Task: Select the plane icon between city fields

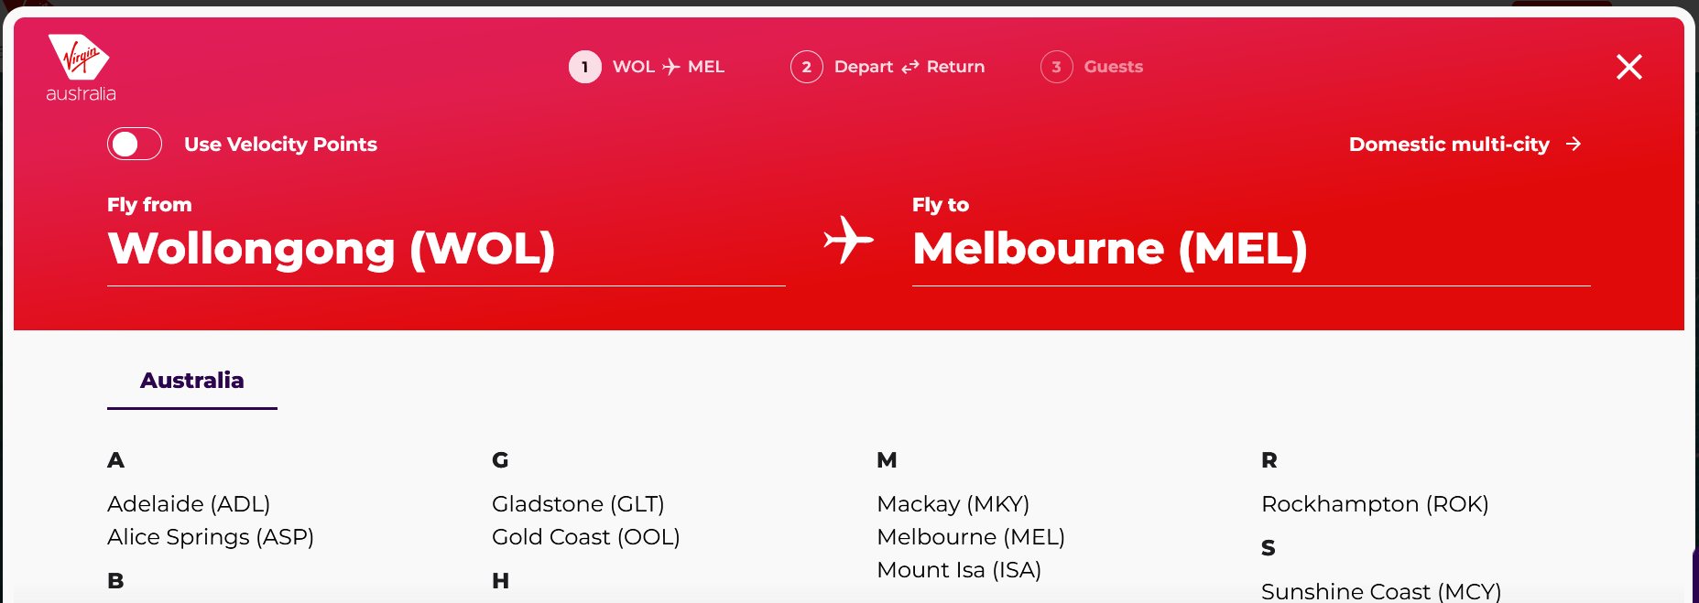Action: (x=847, y=241)
